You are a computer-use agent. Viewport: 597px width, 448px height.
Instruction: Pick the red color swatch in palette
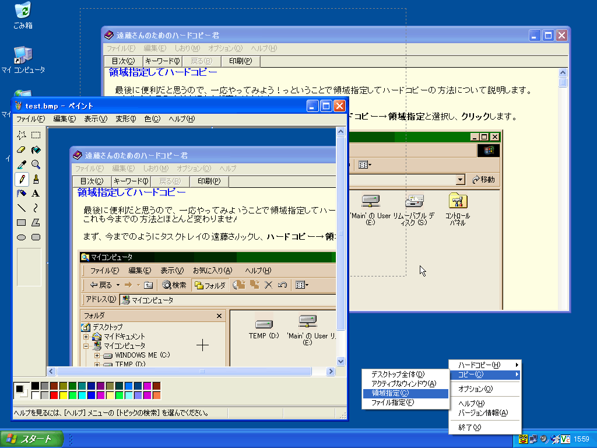(x=54, y=395)
